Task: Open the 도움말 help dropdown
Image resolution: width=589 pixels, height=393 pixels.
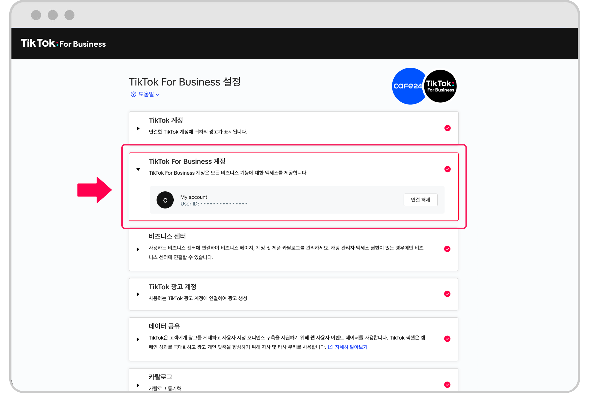Action: 145,94
